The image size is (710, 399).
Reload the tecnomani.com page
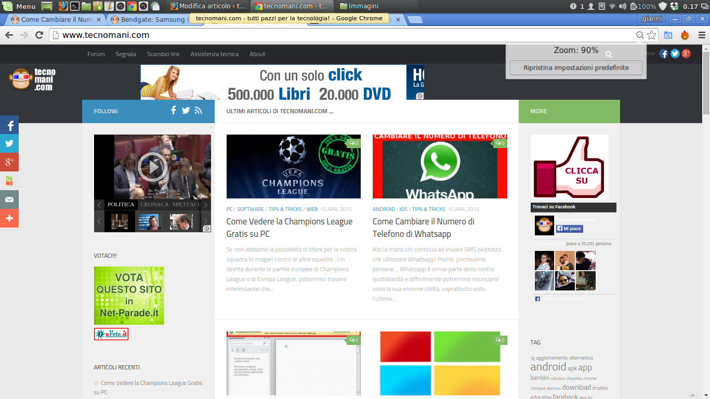(39, 35)
